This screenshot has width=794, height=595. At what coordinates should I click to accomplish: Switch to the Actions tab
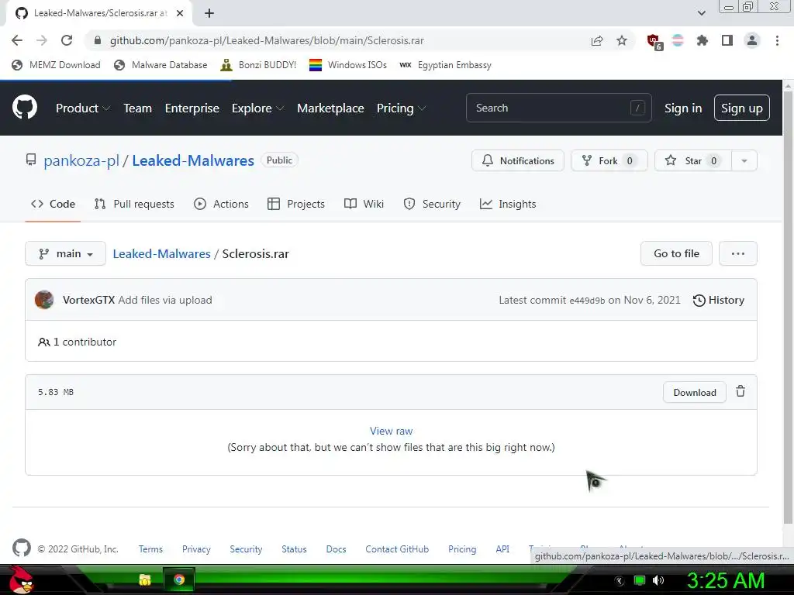(221, 204)
